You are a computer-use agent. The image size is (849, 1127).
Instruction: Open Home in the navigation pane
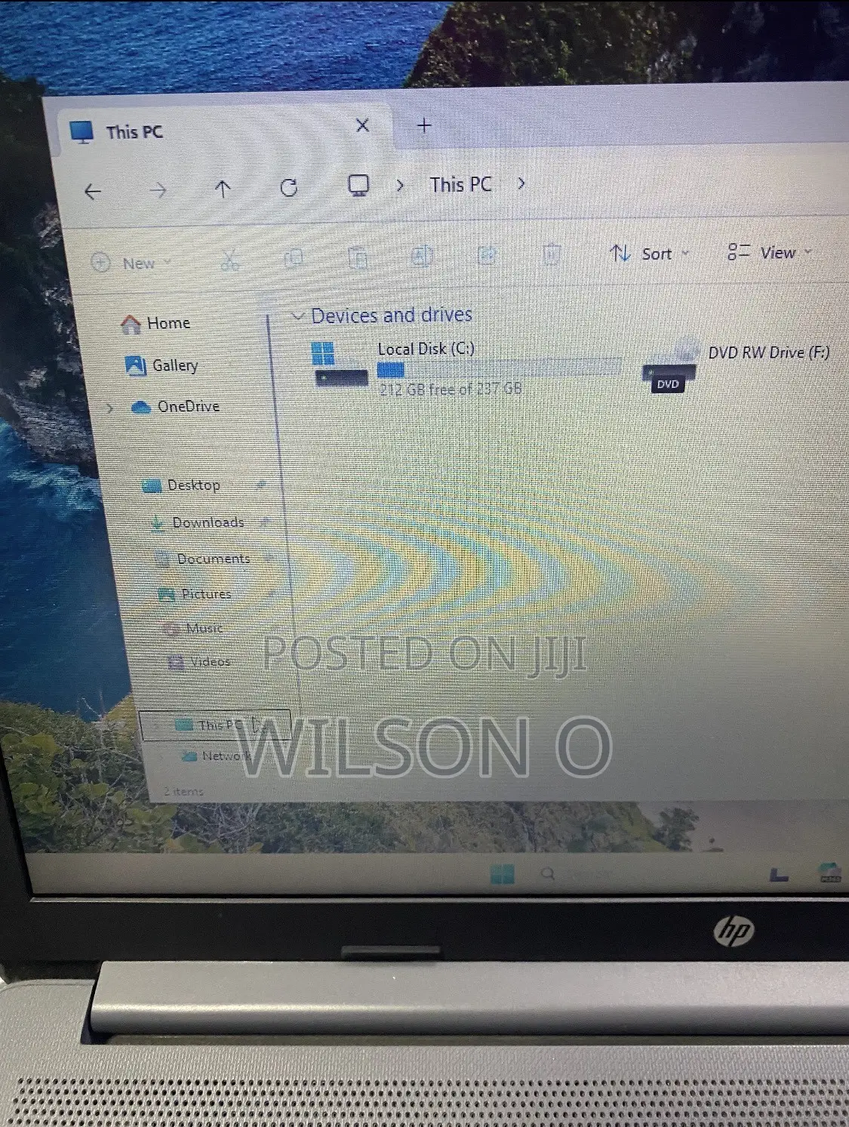[x=155, y=324]
